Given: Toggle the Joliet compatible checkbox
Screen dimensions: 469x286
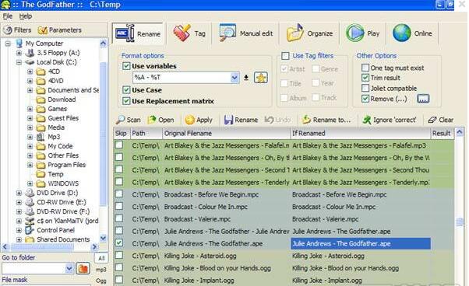Looking at the screenshot, I should click(x=365, y=88).
